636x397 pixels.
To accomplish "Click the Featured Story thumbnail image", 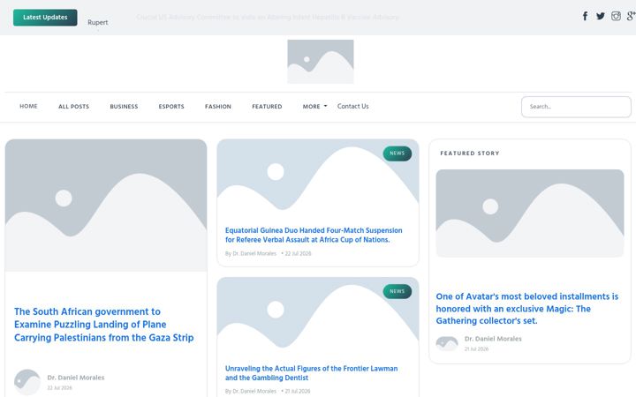I will click(x=530, y=213).
